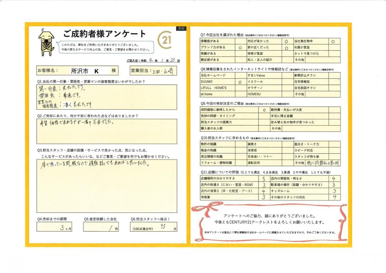
Task: Click the Q2 question text
Action: click(88, 116)
